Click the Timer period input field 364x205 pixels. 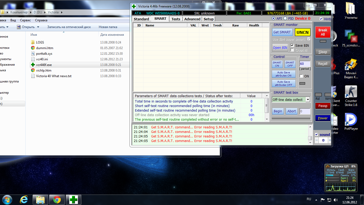click(305, 64)
